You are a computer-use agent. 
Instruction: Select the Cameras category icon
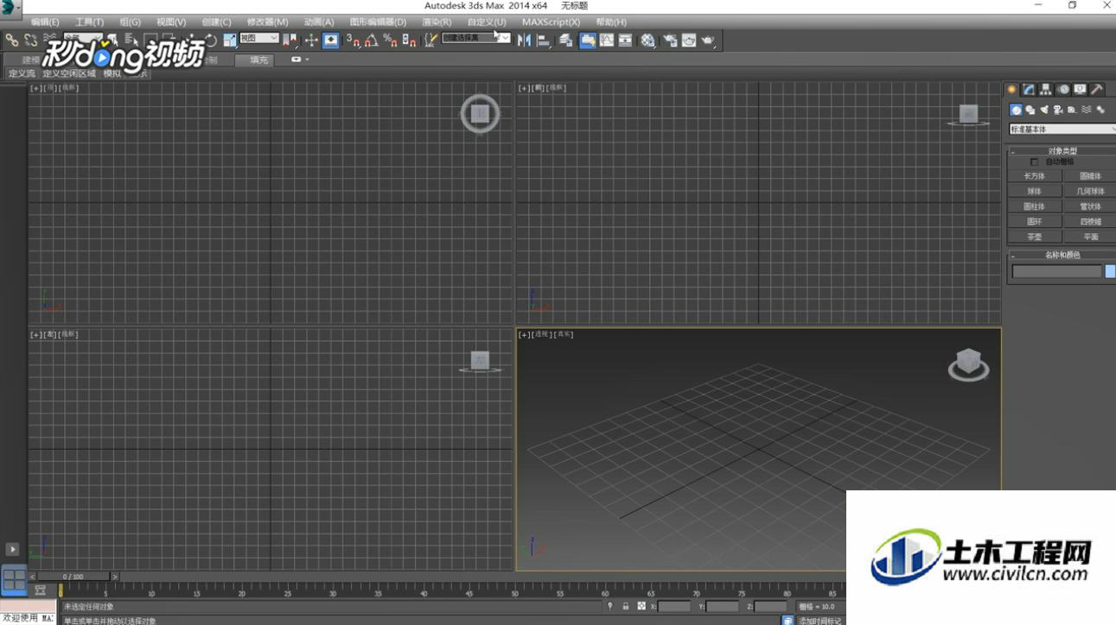tap(1058, 110)
